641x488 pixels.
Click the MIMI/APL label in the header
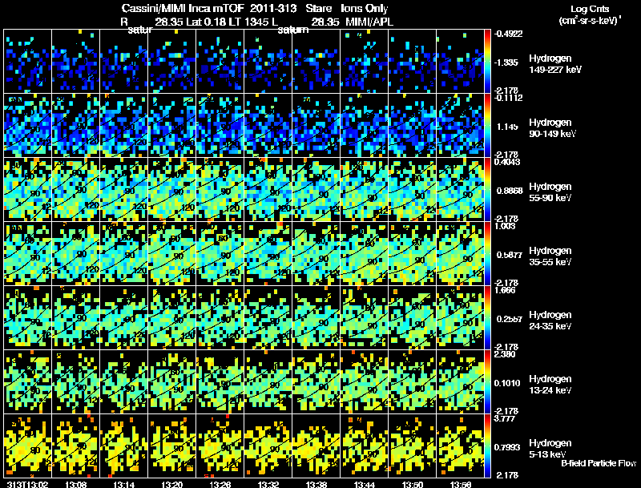point(369,22)
